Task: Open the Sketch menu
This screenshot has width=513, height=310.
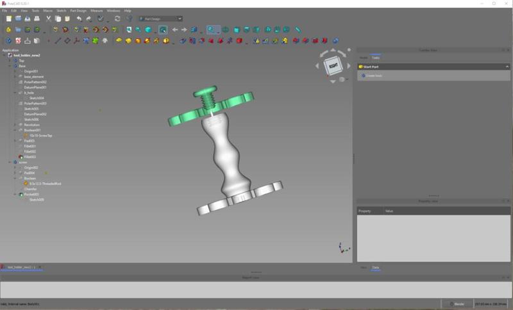Action: (x=61, y=11)
